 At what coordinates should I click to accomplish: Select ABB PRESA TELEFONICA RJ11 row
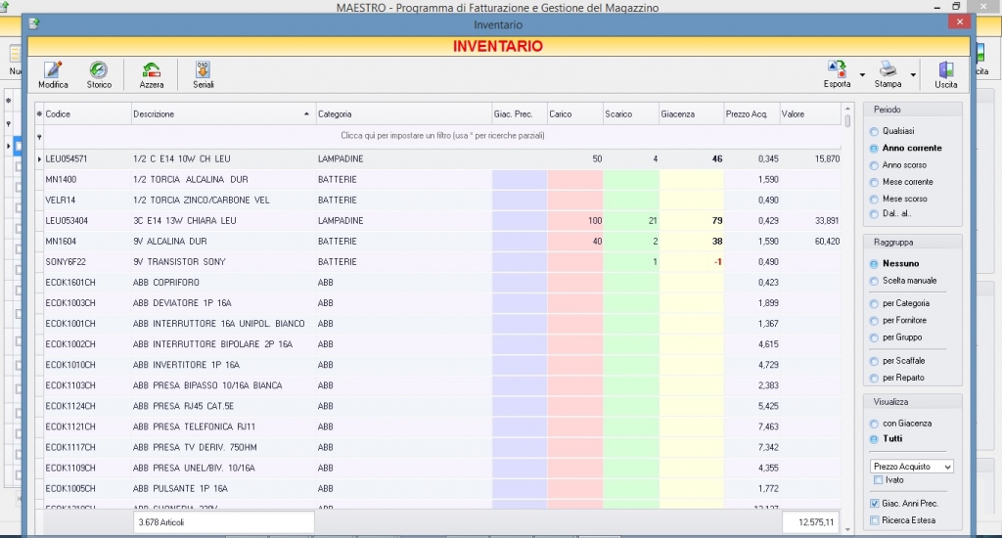click(442, 426)
